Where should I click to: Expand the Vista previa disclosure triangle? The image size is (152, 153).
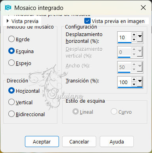click(8, 21)
